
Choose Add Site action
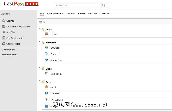coord(10,32)
